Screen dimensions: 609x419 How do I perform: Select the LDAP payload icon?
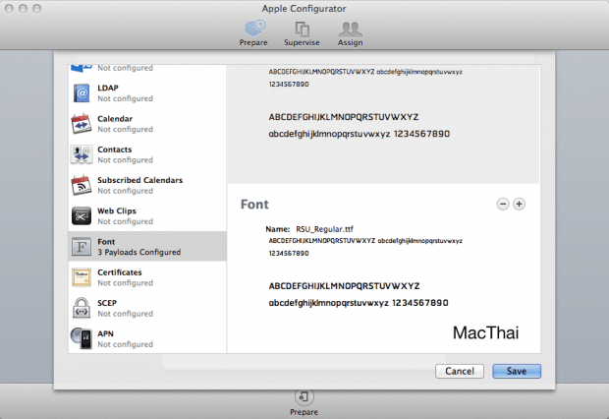click(82, 93)
